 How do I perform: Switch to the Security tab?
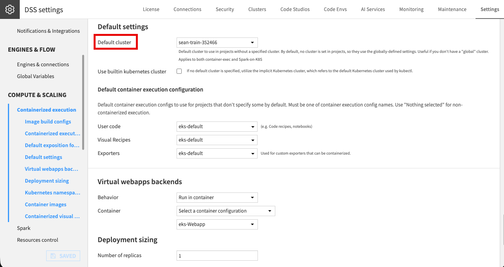pyautogui.click(x=225, y=9)
